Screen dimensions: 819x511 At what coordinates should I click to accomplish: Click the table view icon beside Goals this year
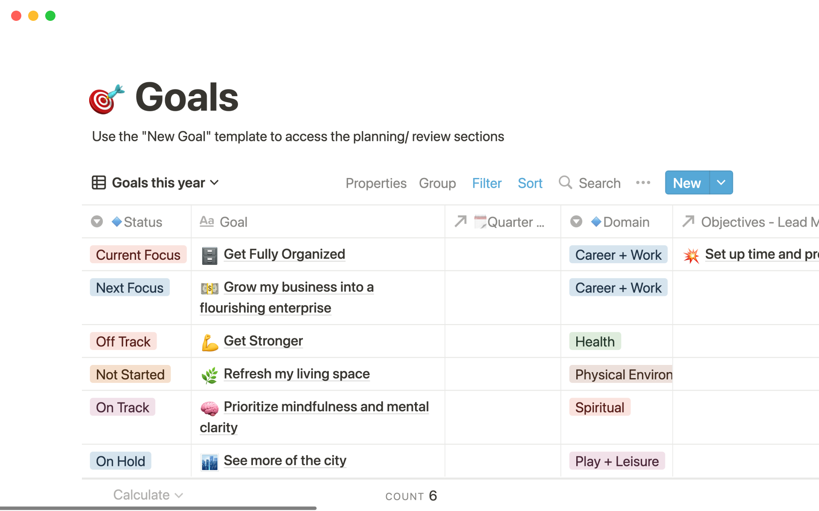[x=99, y=183]
